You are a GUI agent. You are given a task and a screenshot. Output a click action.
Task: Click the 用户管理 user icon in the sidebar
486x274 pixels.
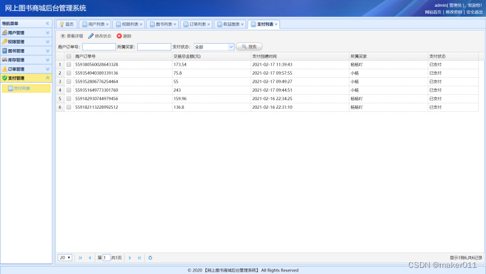pos(5,33)
